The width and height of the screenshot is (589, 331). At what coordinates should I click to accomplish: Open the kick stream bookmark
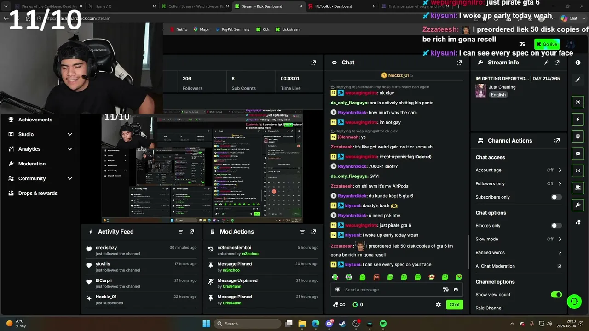click(288, 29)
